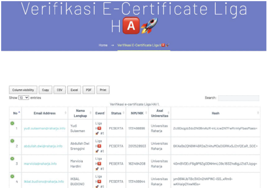Click green plus icon on row 3
Screen dimensions: 267x188
point(12,158)
